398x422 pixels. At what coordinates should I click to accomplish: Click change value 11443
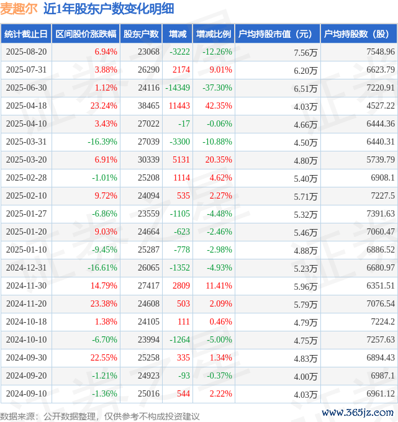[x=179, y=105]
